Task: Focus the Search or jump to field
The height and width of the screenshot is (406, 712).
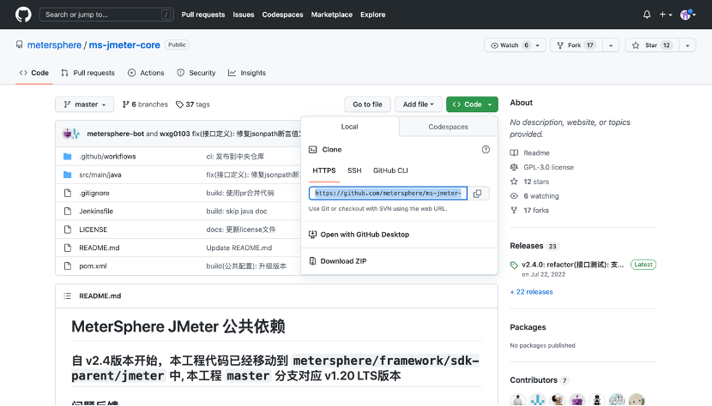Action: (x=106, y=15)
